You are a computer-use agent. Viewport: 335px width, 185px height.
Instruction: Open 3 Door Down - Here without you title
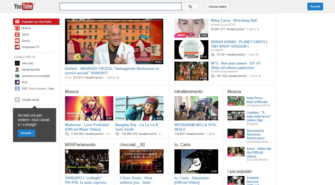[x=136, y=180]
